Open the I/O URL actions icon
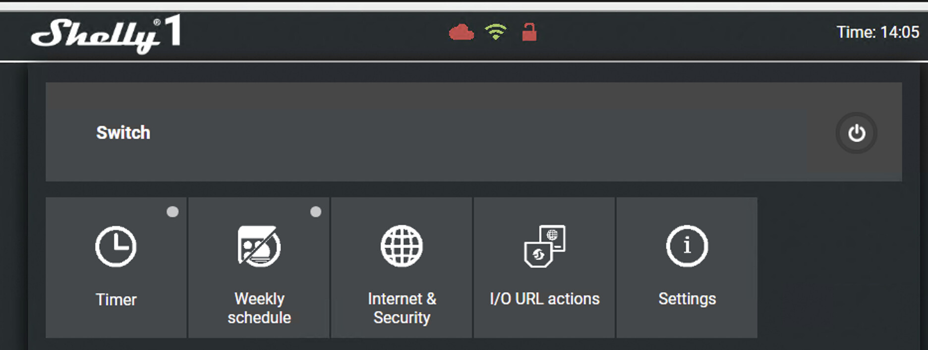The height and width of the screenshot is (350, 928). click(545, 246)
